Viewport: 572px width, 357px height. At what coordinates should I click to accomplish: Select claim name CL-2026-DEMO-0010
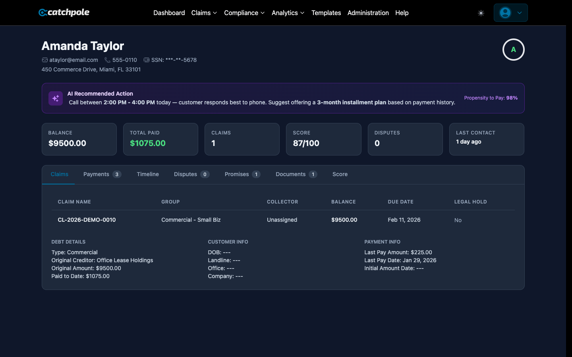point(87,220)
